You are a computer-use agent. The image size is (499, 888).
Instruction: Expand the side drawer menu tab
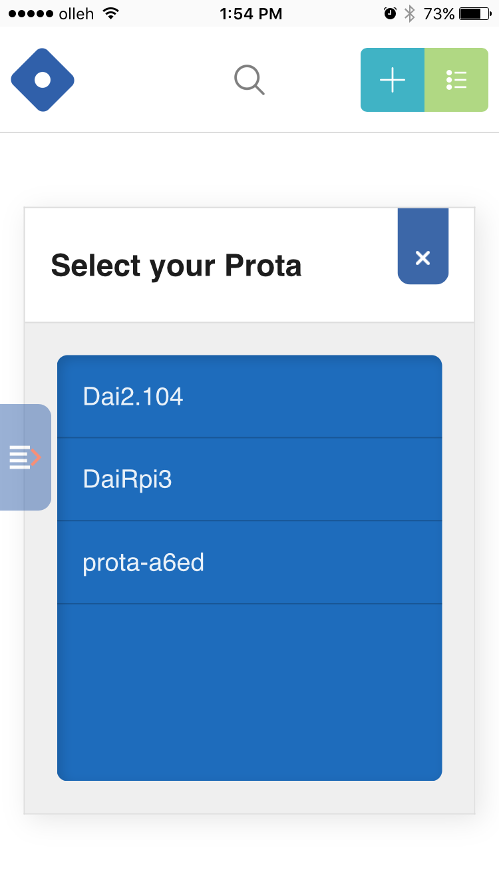tap(25, 457)
